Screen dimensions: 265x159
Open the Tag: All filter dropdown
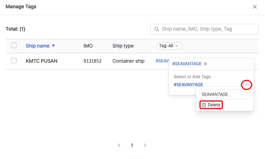(169, 46)
